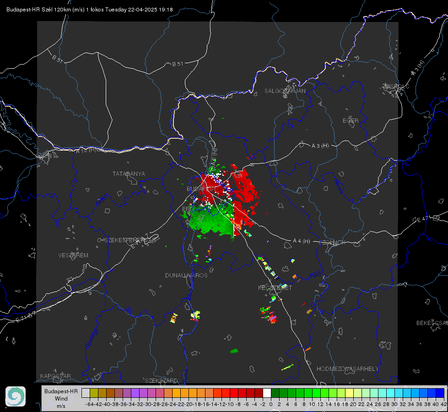Click the '42' scale tick label
448x412 pixels.
444,404
